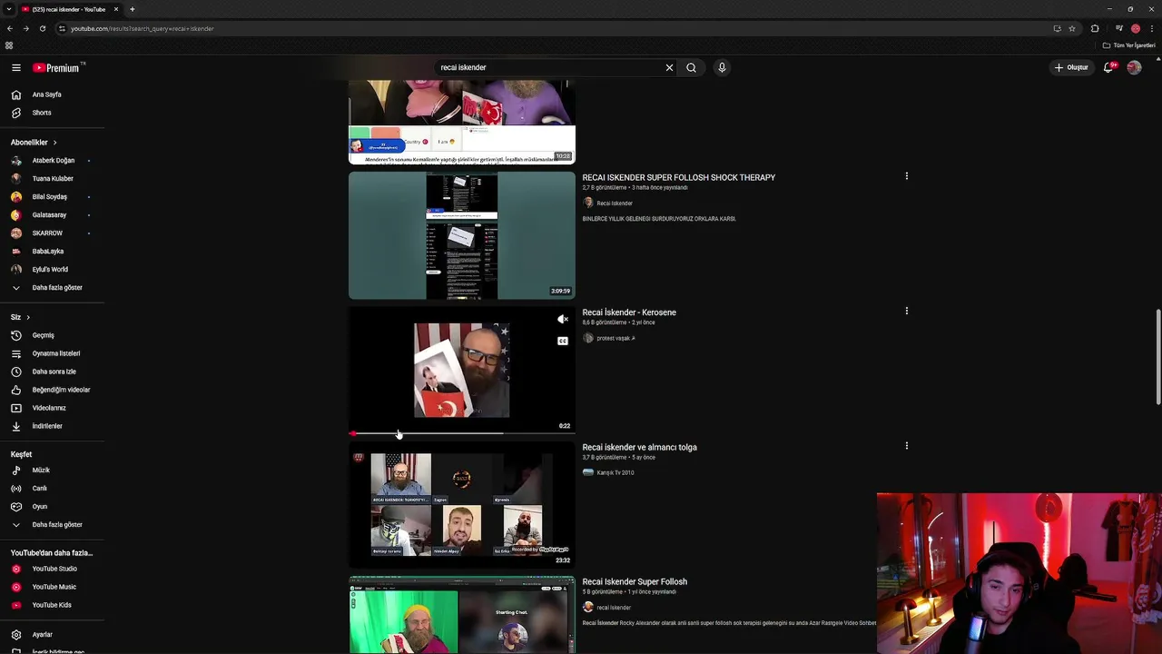Click the magnifier search button
Screen dimensions: 1162x654
tap(691, 68)
